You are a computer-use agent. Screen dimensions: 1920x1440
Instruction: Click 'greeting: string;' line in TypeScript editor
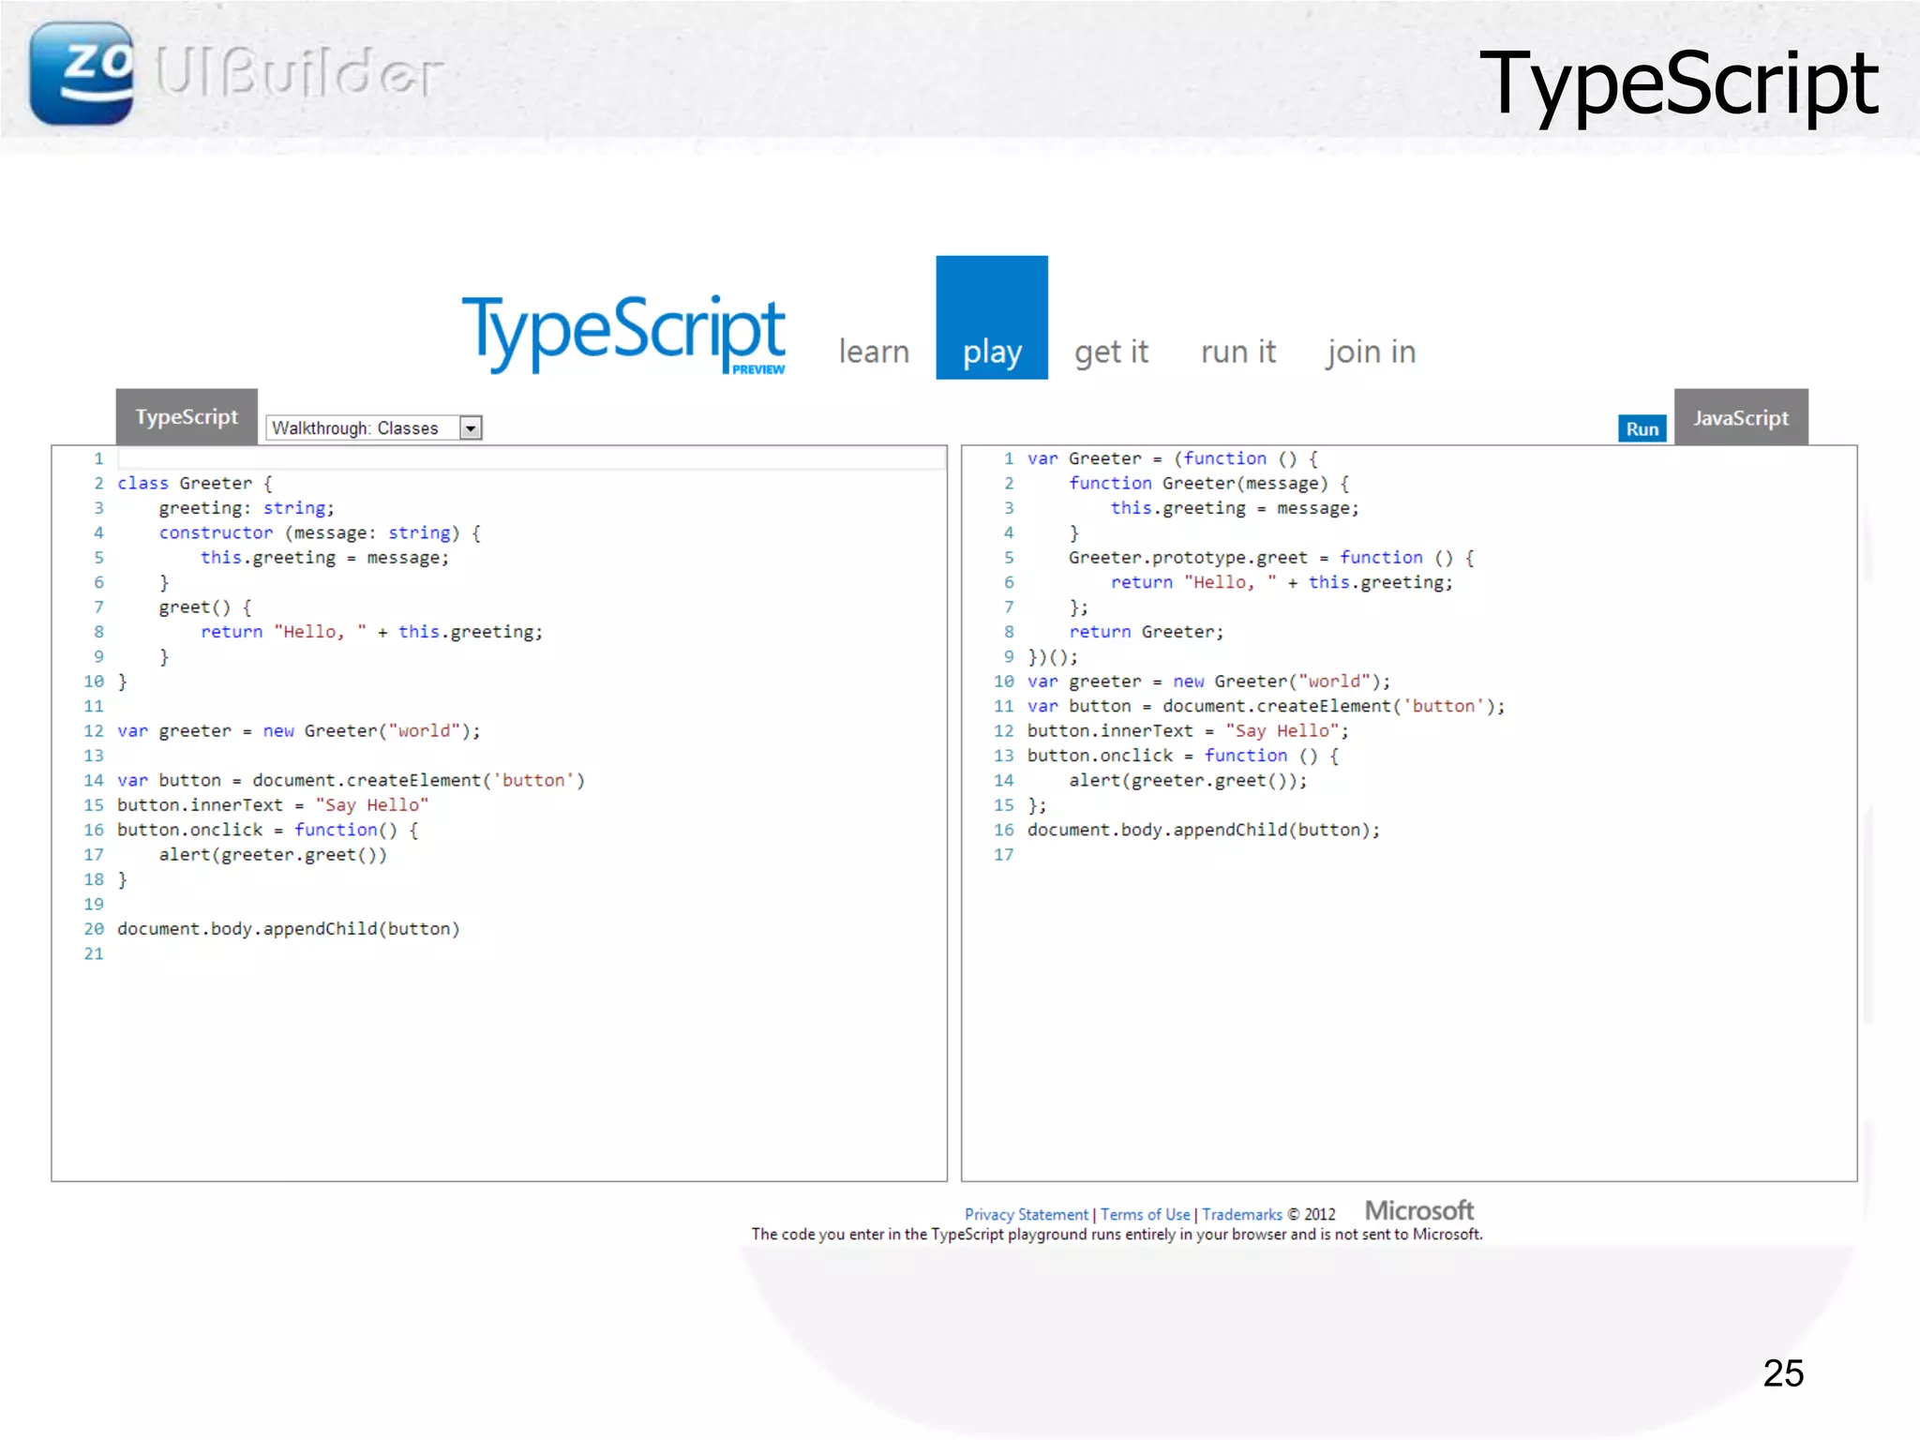pos(247,508)
